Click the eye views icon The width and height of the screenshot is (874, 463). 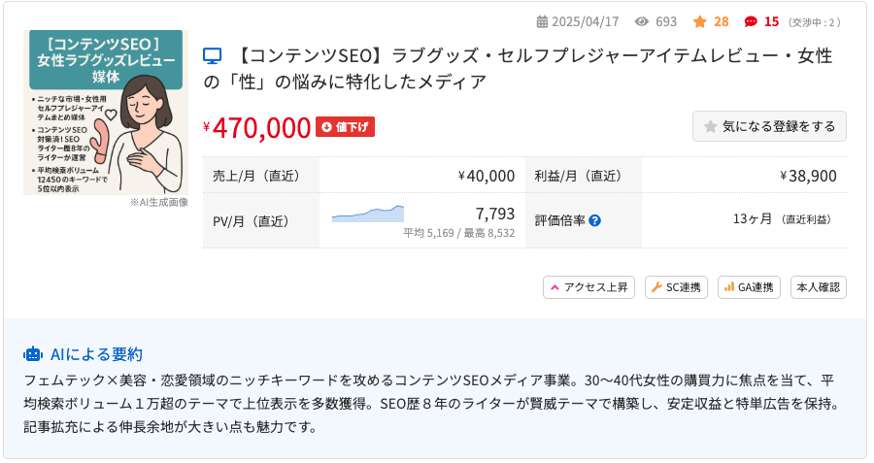[x=641, y=21]
